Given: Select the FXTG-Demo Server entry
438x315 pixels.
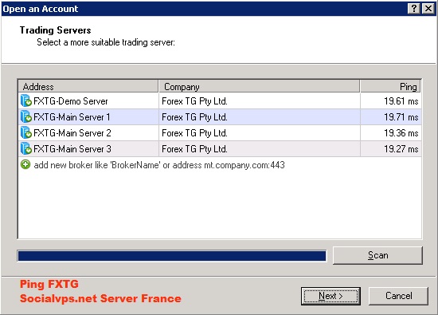Looking at the screenshot, I should [220, 101].
